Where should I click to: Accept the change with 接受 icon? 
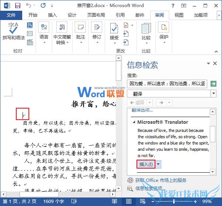point(114,29)
